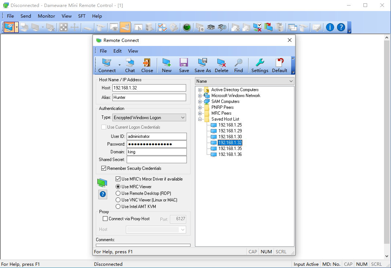This screenshot has height=268, width=391.
Task: Click the Host IP address field
Action: click(x=149, y=88)
